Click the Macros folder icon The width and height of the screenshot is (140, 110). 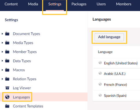pyautogui.click(x=7, y=70)
